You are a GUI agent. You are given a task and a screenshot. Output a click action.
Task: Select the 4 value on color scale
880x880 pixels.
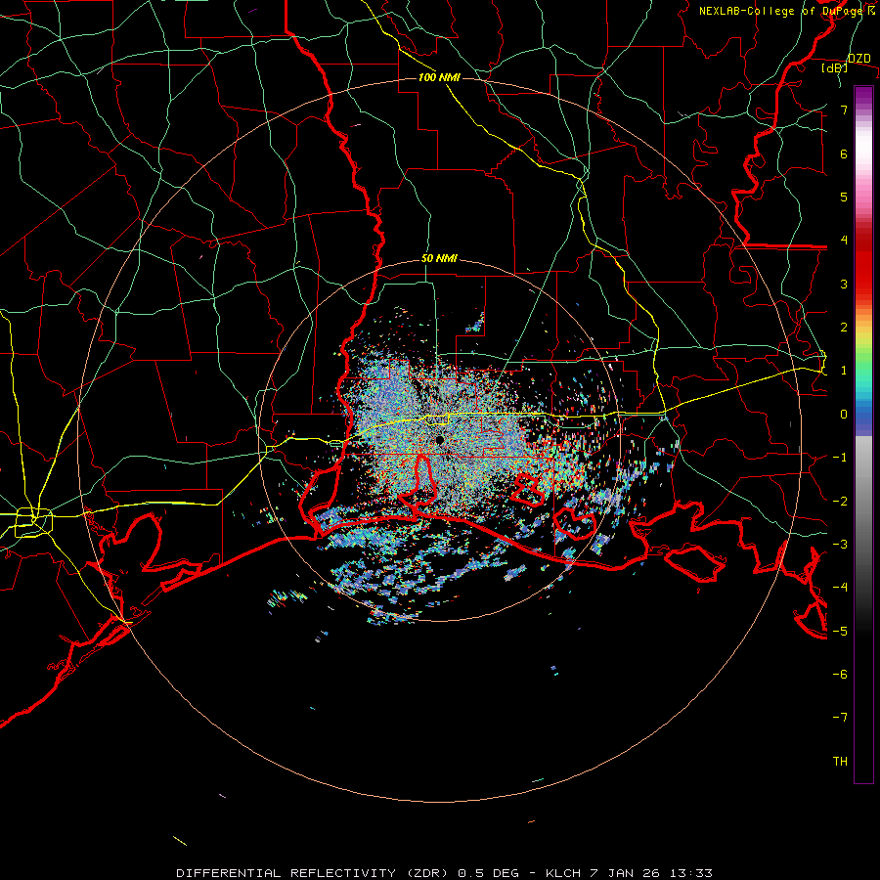[844, 241]
